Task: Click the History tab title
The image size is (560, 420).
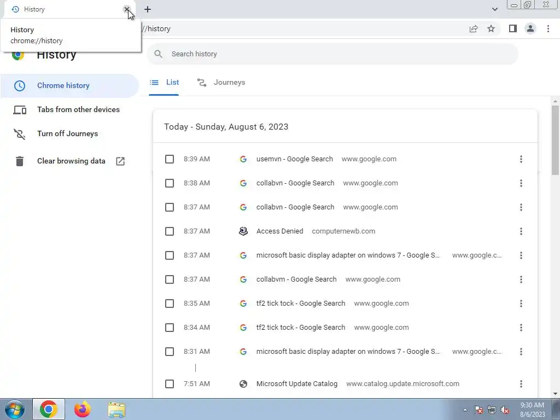Action: 34,9
